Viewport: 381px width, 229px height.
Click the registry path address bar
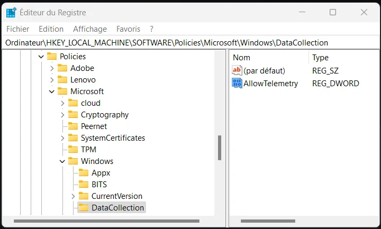(x=190, y=43)
